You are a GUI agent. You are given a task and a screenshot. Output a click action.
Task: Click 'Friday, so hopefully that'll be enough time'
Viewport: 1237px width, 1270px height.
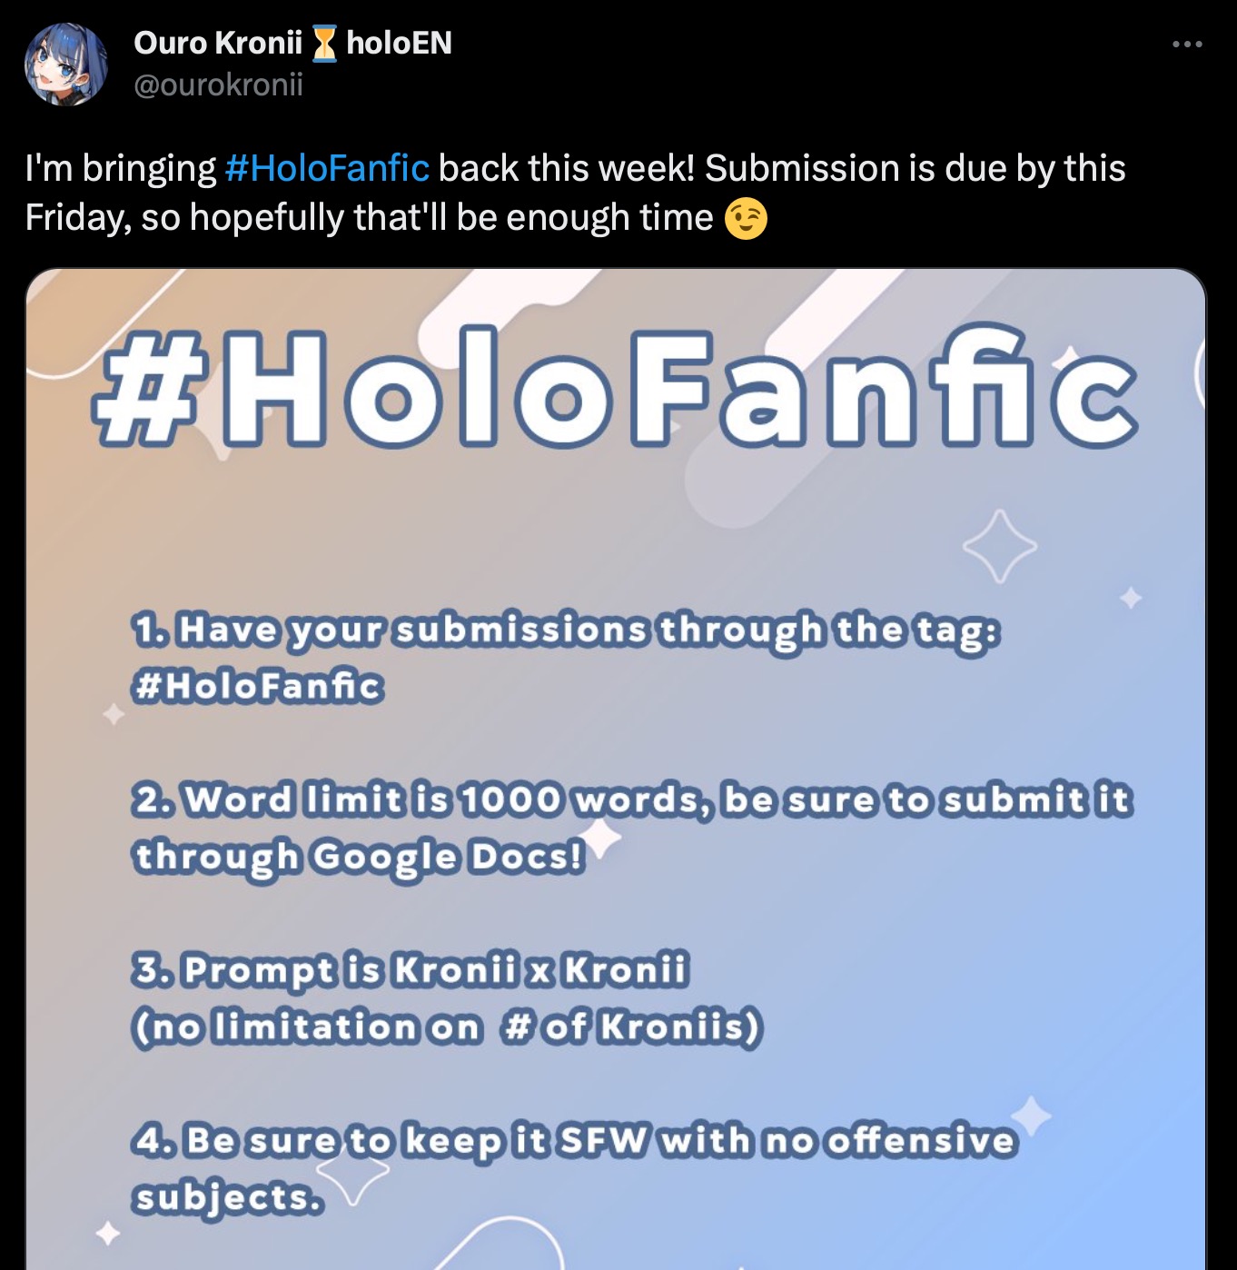coord(369,218)
